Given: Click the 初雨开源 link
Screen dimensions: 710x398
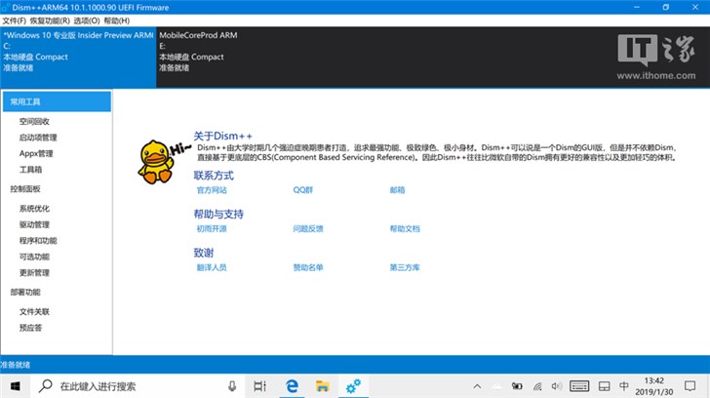Looking at the screenshot, I should (x=212, y=228).
